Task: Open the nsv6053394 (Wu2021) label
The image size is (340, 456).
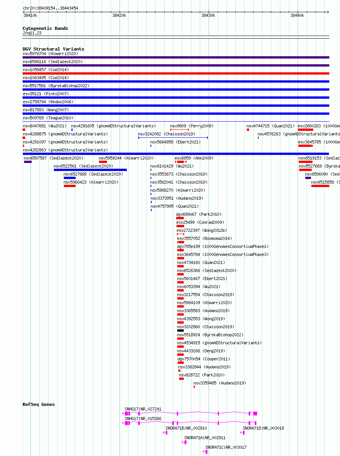Action: click(x=199, y=287)
